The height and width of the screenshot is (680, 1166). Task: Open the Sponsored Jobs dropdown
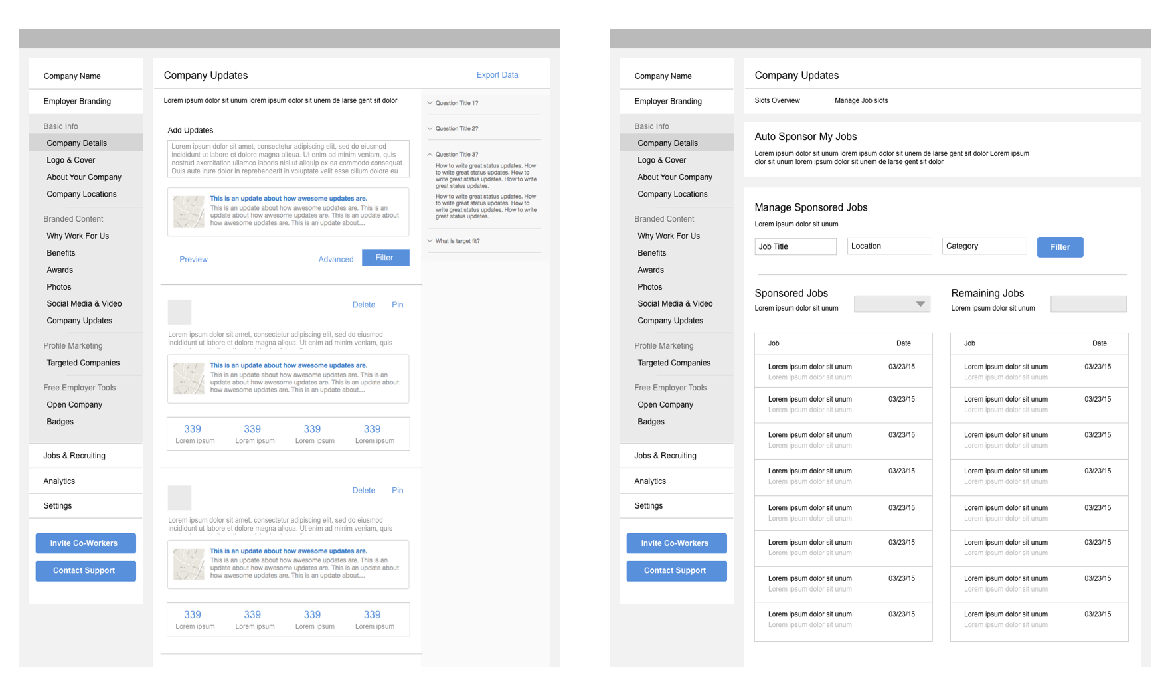[x=892, y=304]
